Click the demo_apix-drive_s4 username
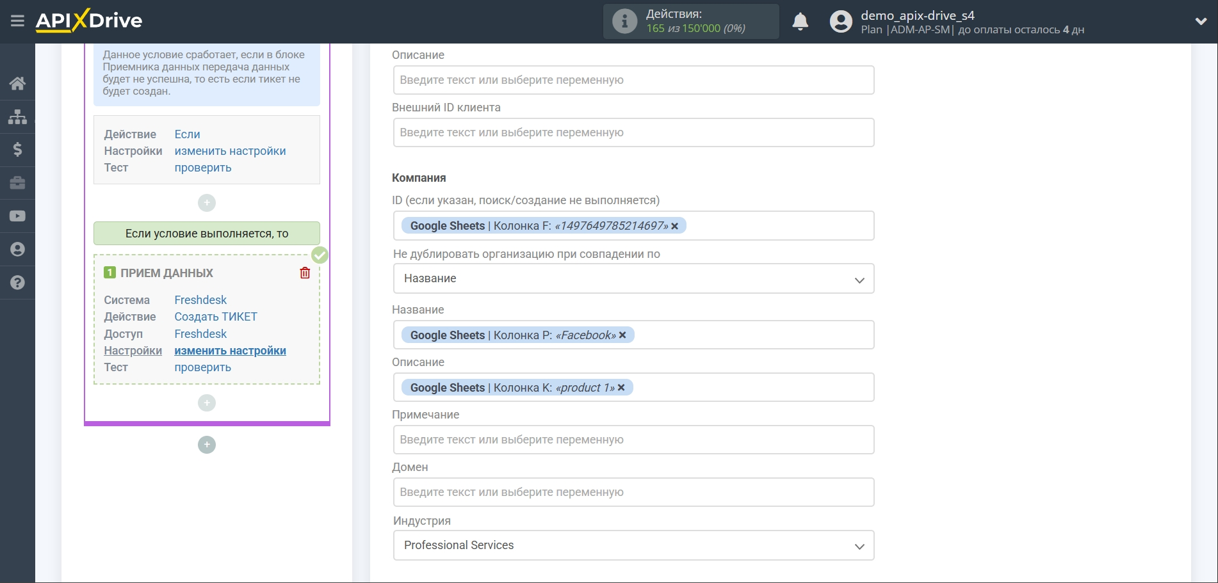 [x=917, y=15]
